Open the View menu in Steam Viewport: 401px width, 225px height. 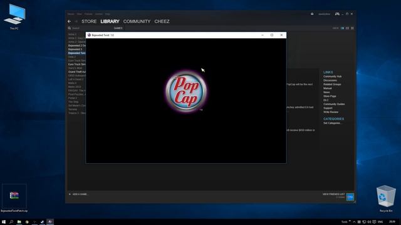[x=80, y=14]
